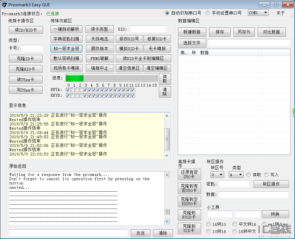Viewport: 295px width, 239px height.
Task: Toggle KEYB checkbox for sector 2
Action: coord(77,96)
